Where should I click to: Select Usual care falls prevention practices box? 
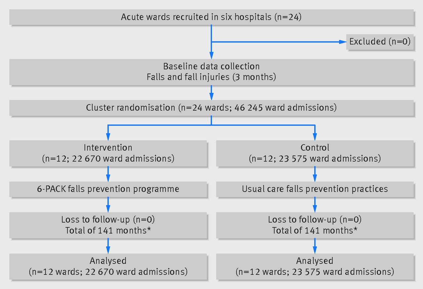coord(315,189)
